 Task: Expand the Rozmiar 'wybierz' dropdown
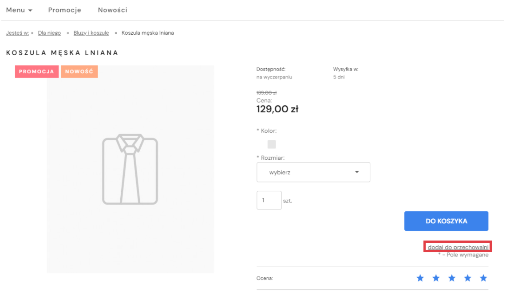pos(313,172)
